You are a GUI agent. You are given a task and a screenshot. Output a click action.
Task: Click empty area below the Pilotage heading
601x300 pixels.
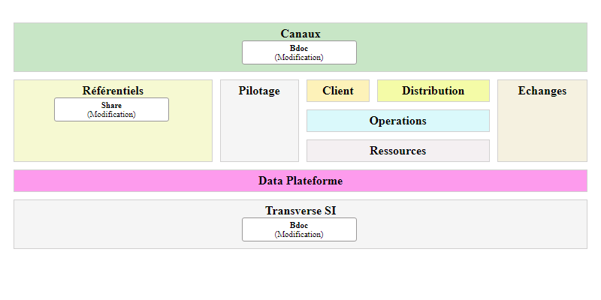click(259, 131)
